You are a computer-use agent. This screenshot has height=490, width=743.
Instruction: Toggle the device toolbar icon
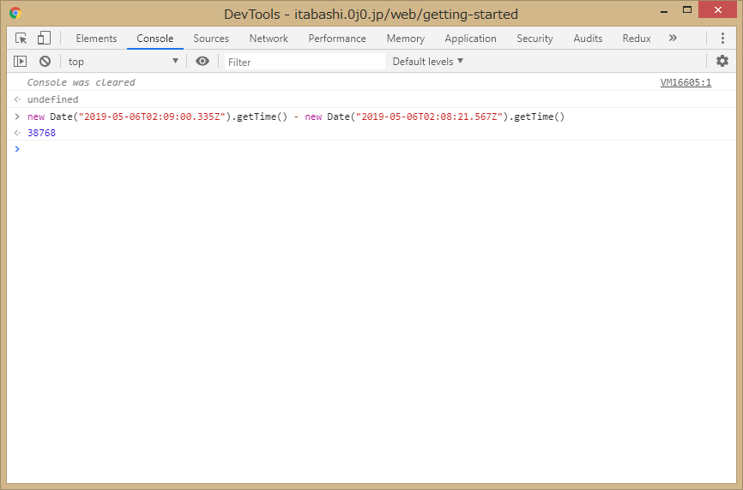click(44, 39)
